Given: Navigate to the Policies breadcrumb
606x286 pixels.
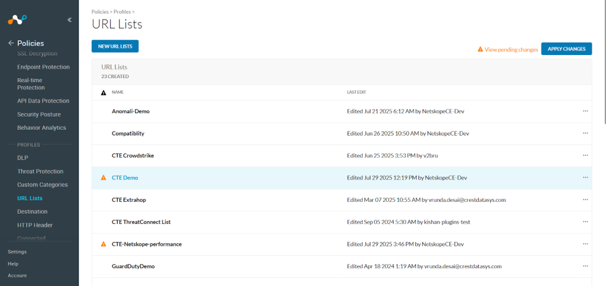Looking at the screenshot, I should (100, 12).
